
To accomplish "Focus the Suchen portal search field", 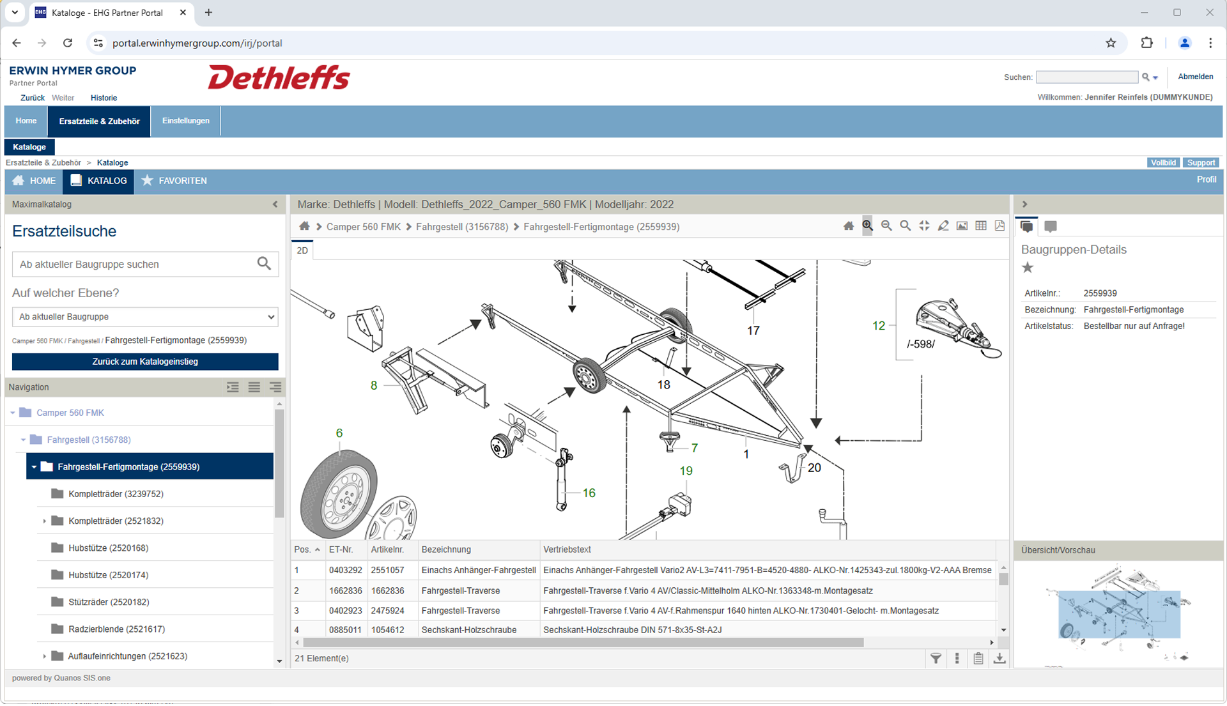I will pyautogui.click(x=1087, y=77).
